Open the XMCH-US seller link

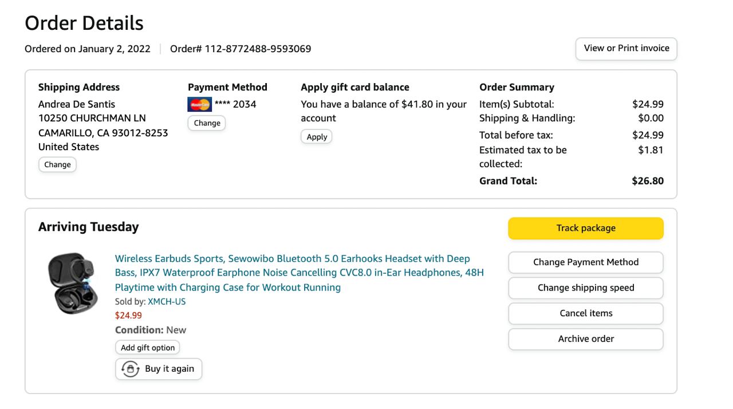[x=167, y=302]
